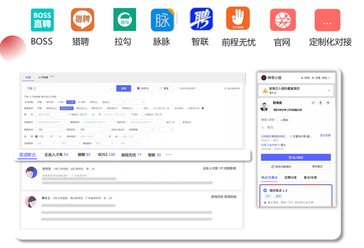
Task: Check the 海外留学 checkbox
Action: coord(173,108)
